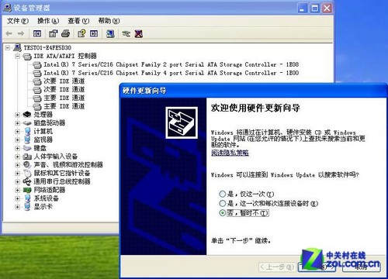
Task: Select the 2 port Serial ATA Controller 1E08
Action: click(171, 64)
